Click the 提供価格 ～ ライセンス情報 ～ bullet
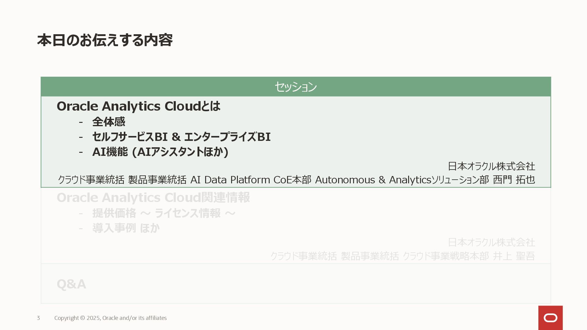The image size is (587, 330). click(x=164, y=213)
